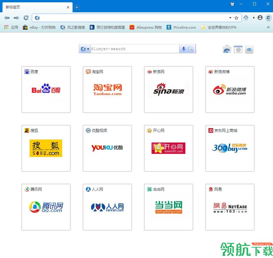Show more bookmarks with the chevron
The image size is (273, 258).
(268, 27)
